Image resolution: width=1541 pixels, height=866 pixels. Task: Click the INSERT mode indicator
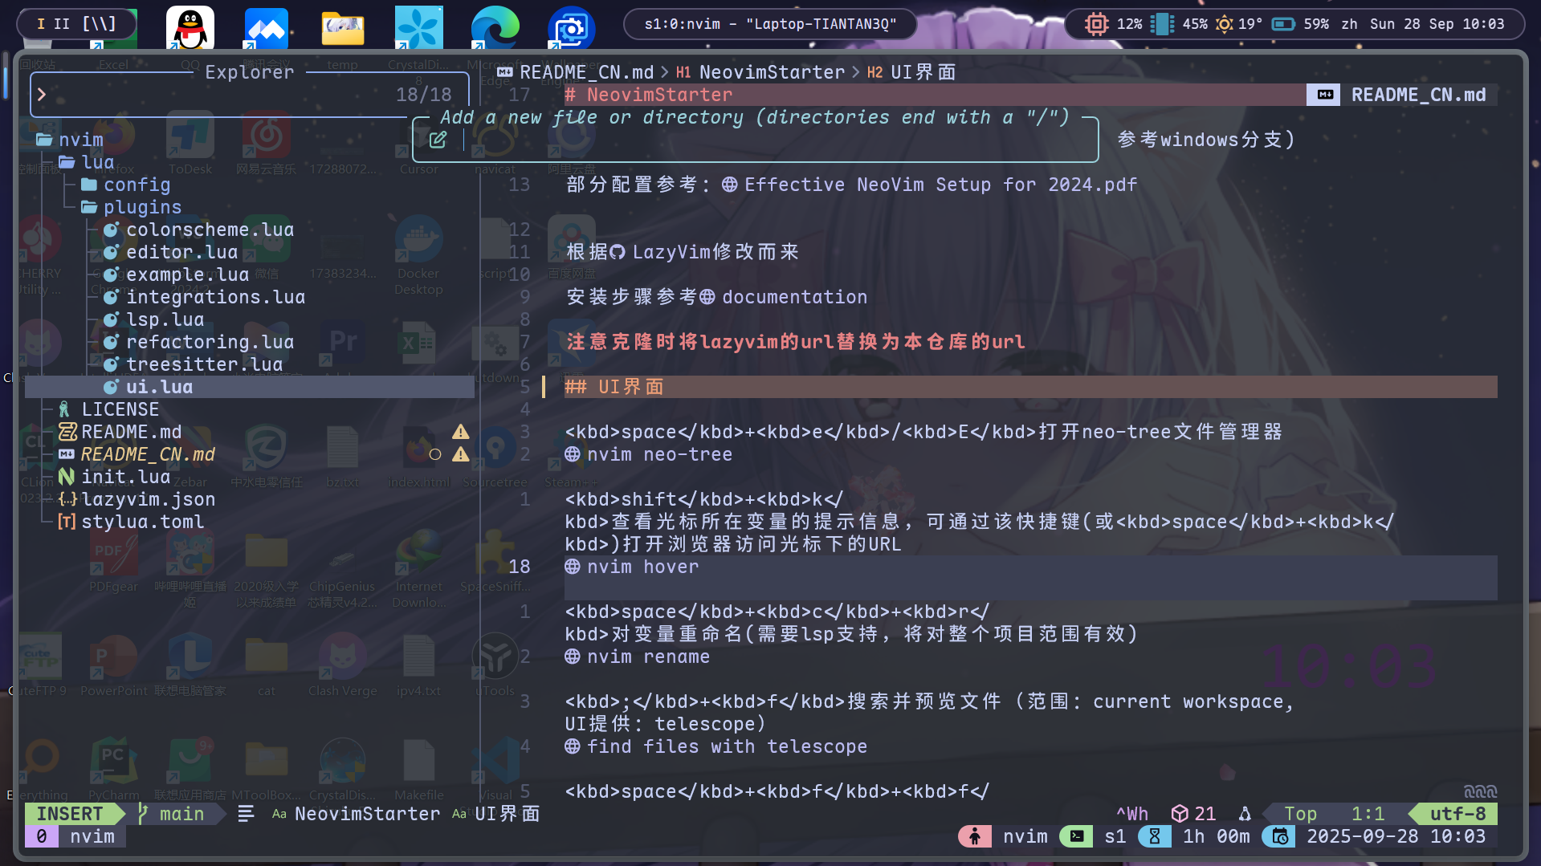pos(70,814)
